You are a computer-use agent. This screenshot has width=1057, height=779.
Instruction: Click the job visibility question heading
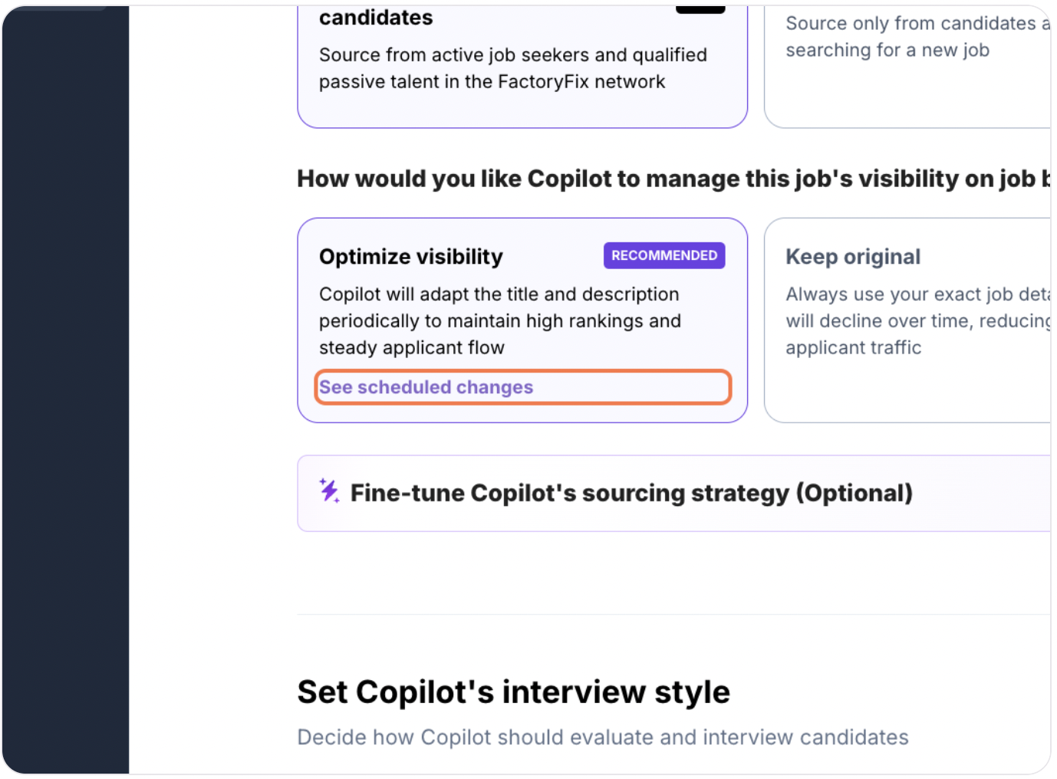(x=673, y=179)
